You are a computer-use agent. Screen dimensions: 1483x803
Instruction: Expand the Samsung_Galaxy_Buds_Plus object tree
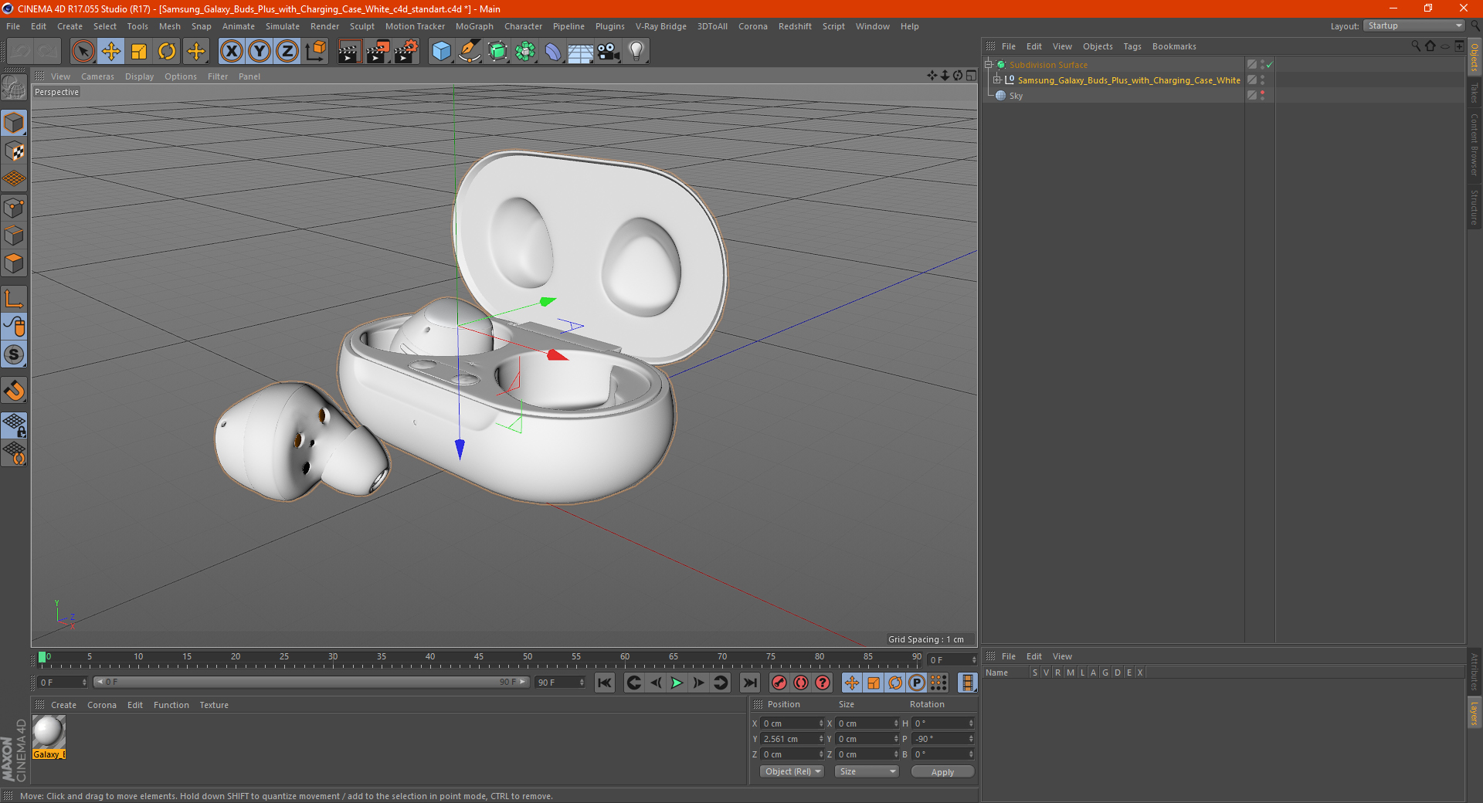pyautogui.click(x=997, y=80)
